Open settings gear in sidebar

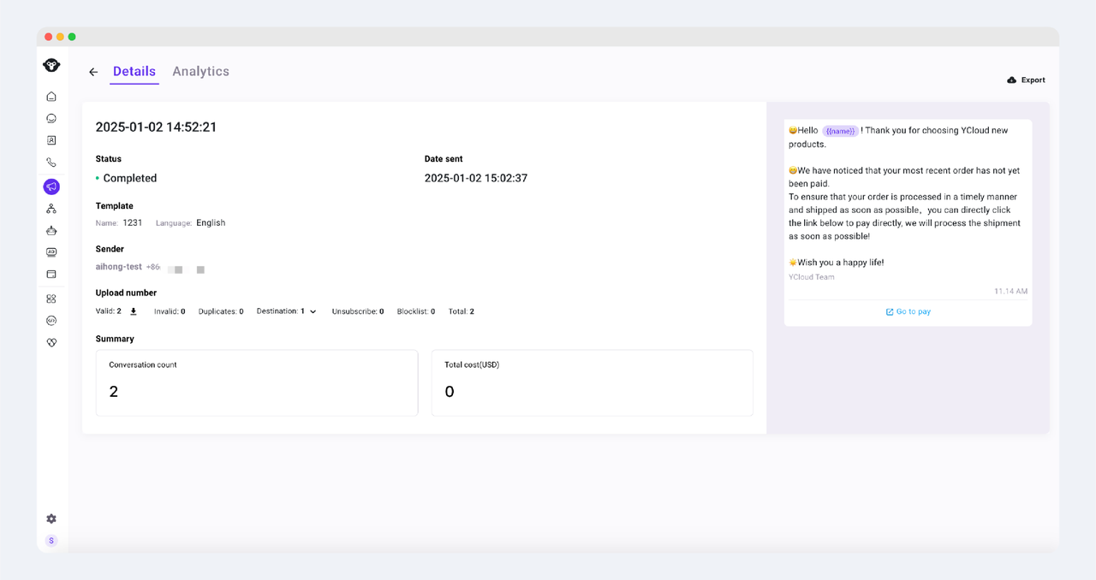[51, 518]
